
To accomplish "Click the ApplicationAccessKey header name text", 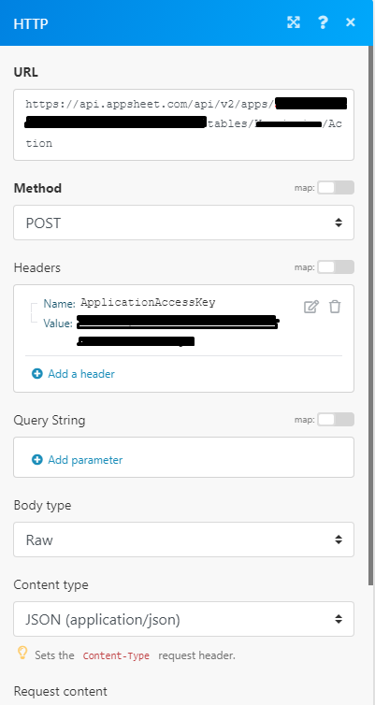I will coord(148,303).
